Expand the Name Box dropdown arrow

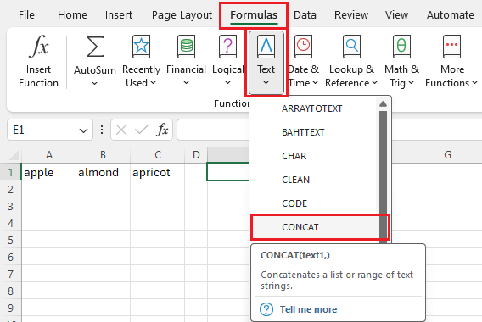[x=83, y=130]
